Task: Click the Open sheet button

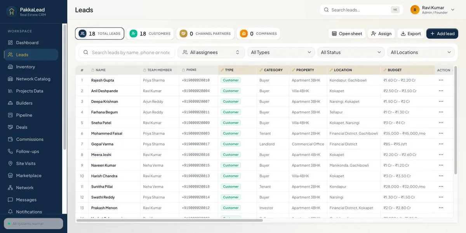Action: [347, 34]
